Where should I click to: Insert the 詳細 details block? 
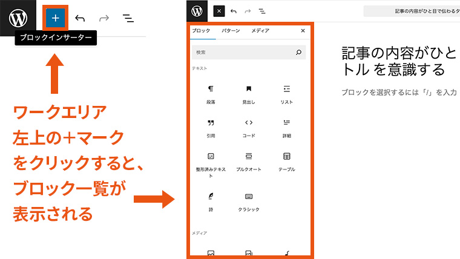point(287,128)
